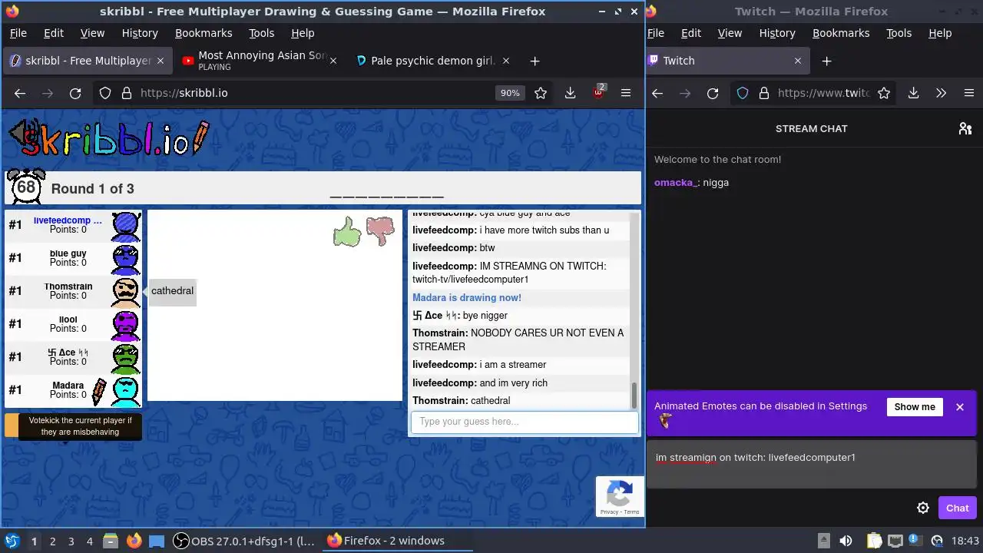Click the reCAPTCHA badge
983x553 pixels.
tap(620, 496)
